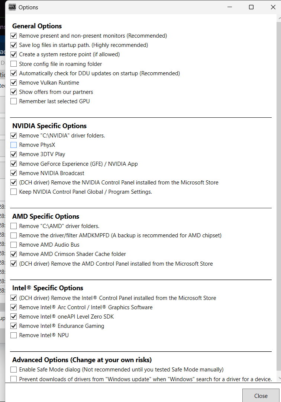Viewport: 281px width, 402px height.
Task: Click the vertical scrollbar on the right
Action: tap(279, 186)
